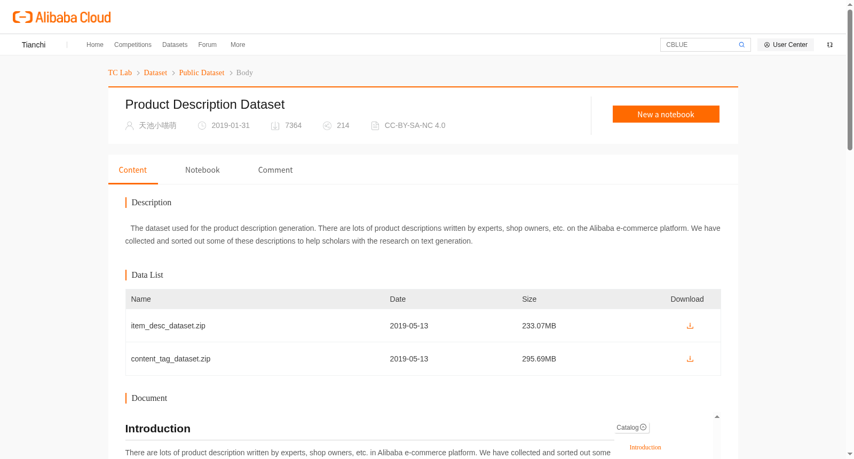This screenshot has height=459, width=854.
Task: Click the Size column header
Action: pos(529,299)
